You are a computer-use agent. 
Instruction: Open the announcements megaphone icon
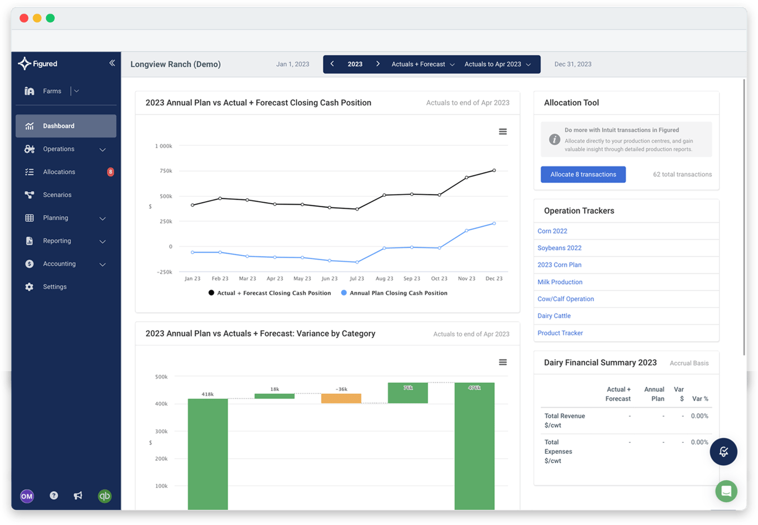[78, 496]
